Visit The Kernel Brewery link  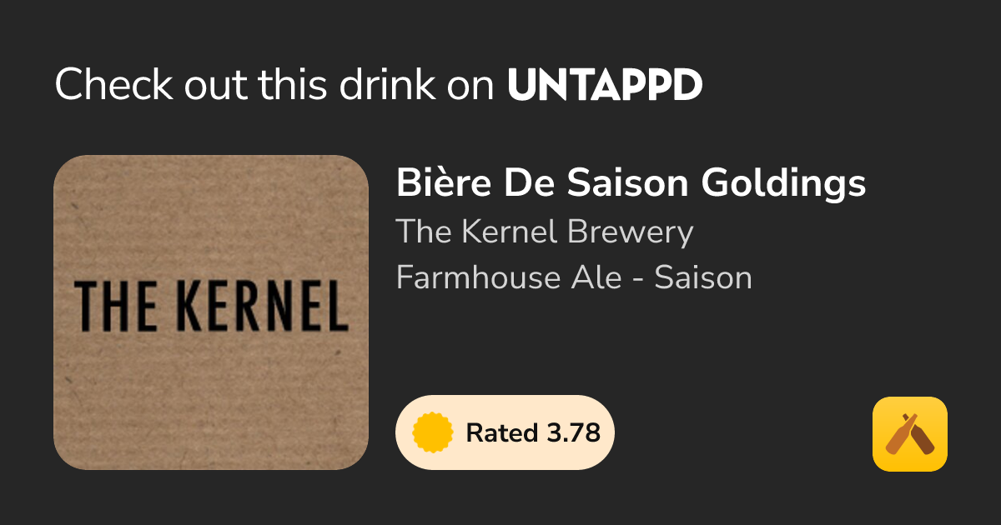pyautogui.click(x=545, y=232)
